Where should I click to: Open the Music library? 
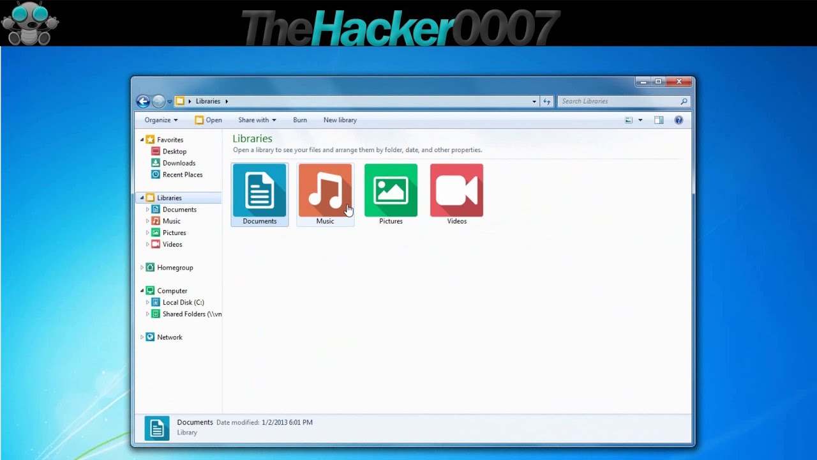325,190
